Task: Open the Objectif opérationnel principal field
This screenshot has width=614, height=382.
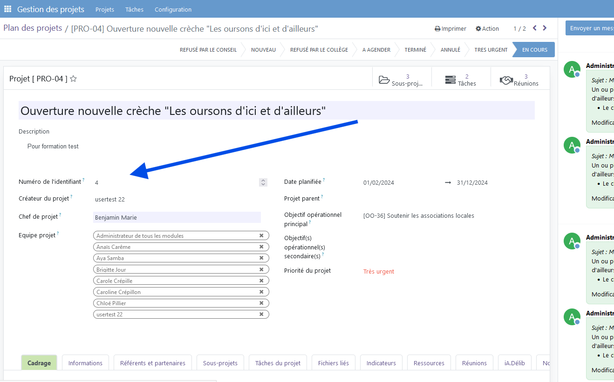Action: (419, 215)
